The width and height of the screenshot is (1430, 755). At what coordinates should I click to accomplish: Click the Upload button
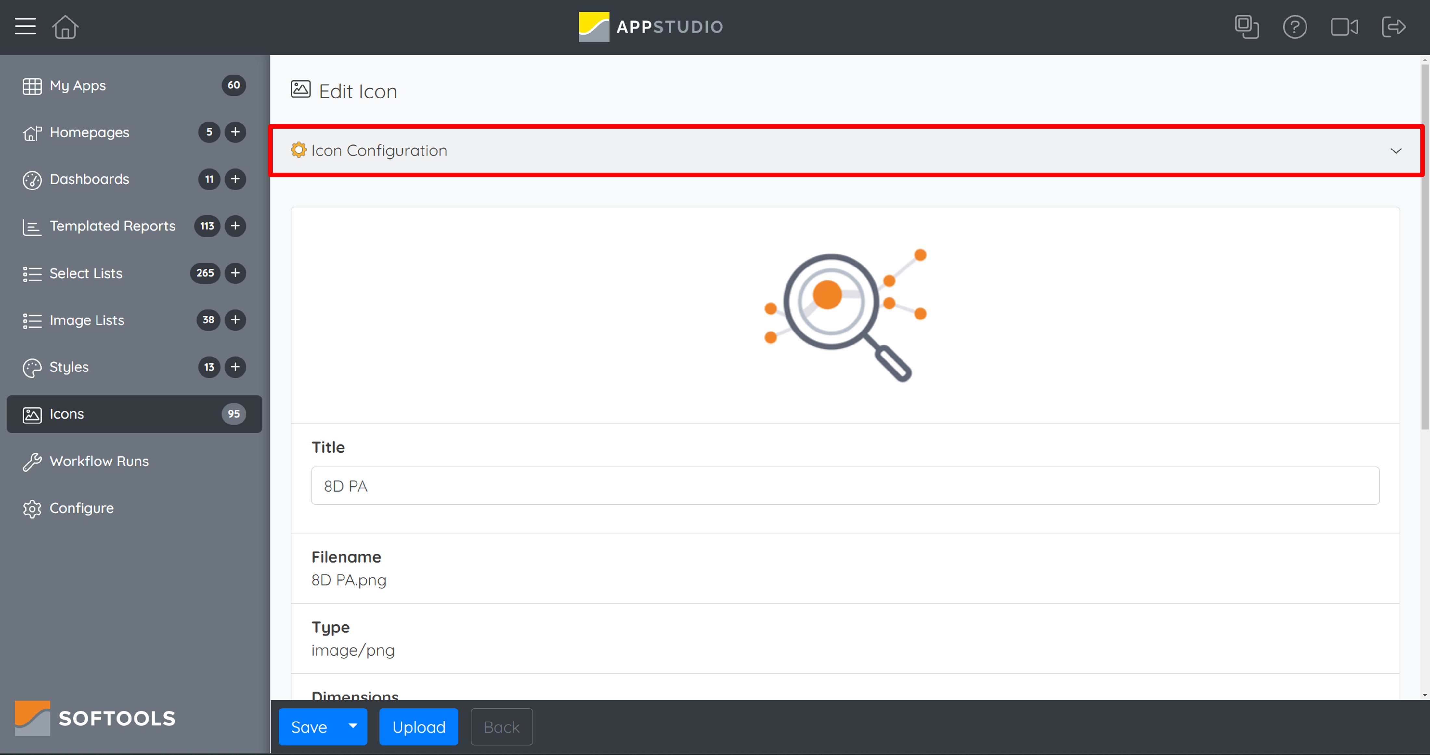click(419, 726)
